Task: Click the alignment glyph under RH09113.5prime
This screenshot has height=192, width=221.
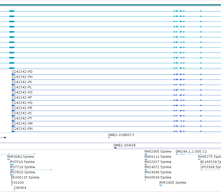Action: (146, 159)
